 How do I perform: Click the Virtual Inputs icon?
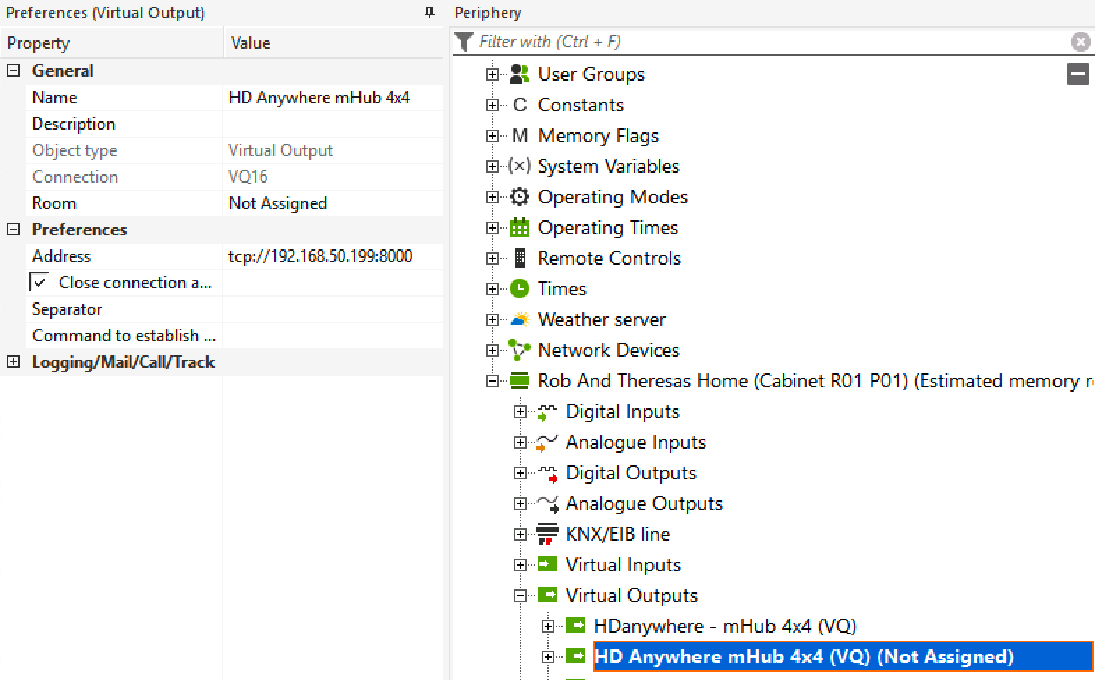coord(547,564)
